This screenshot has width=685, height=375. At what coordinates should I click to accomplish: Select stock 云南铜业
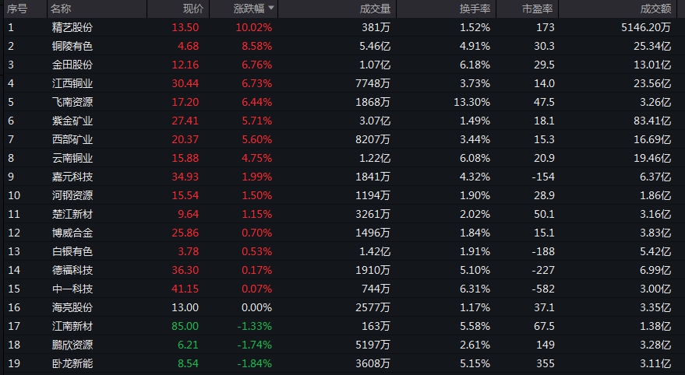(x=72, y=158)
